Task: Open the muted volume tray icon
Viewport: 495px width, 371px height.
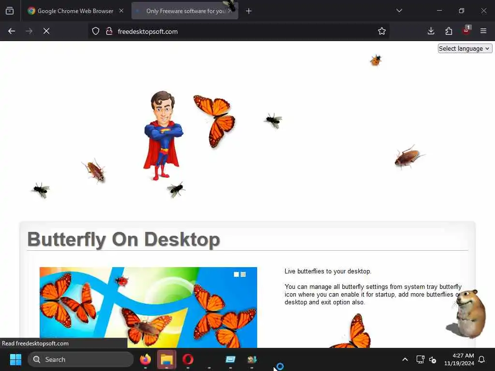Action: click(433, 359)
